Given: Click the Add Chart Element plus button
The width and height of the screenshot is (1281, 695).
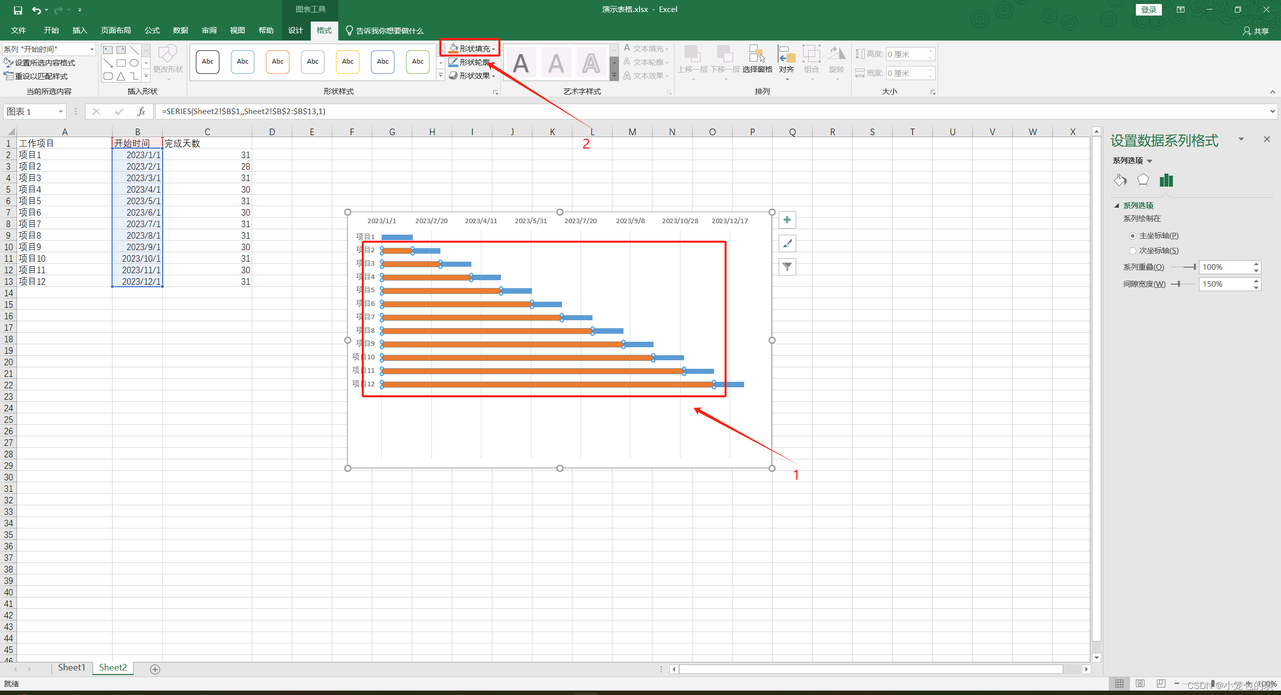Looking at the screenshot, I should 787,220.
